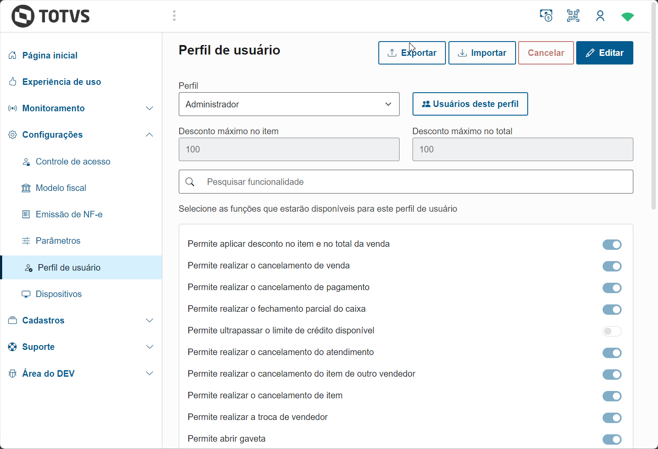Go to Dispositivos in the sidebar
Screen dimensions: 658x449
58,294
